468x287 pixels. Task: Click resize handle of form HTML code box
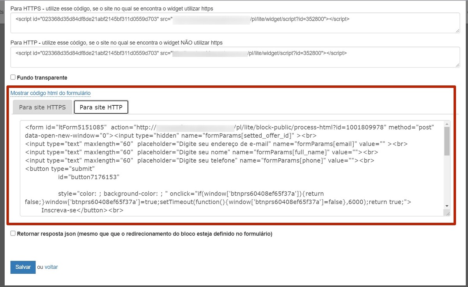tap(447, 213)
